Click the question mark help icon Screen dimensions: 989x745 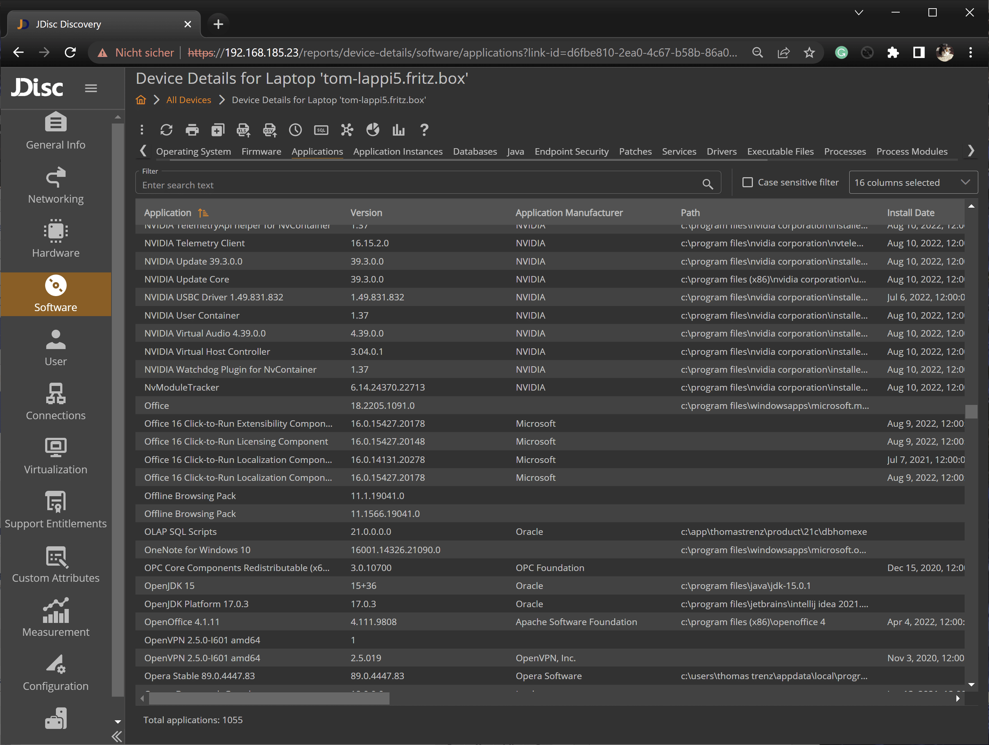pyautogui.click(x=424, y=130)
